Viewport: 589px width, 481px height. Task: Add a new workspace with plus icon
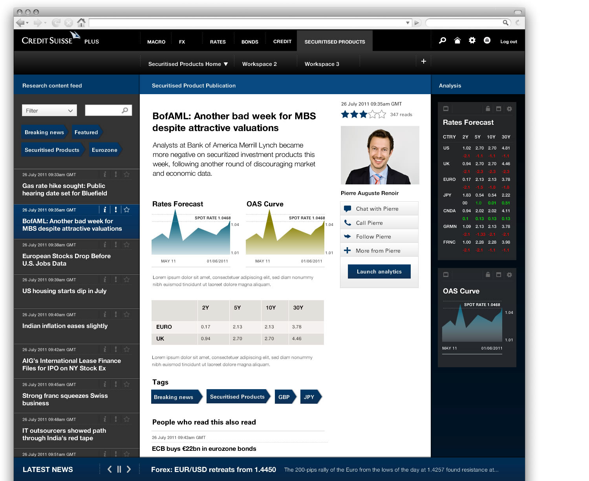[x=424, y=61]
